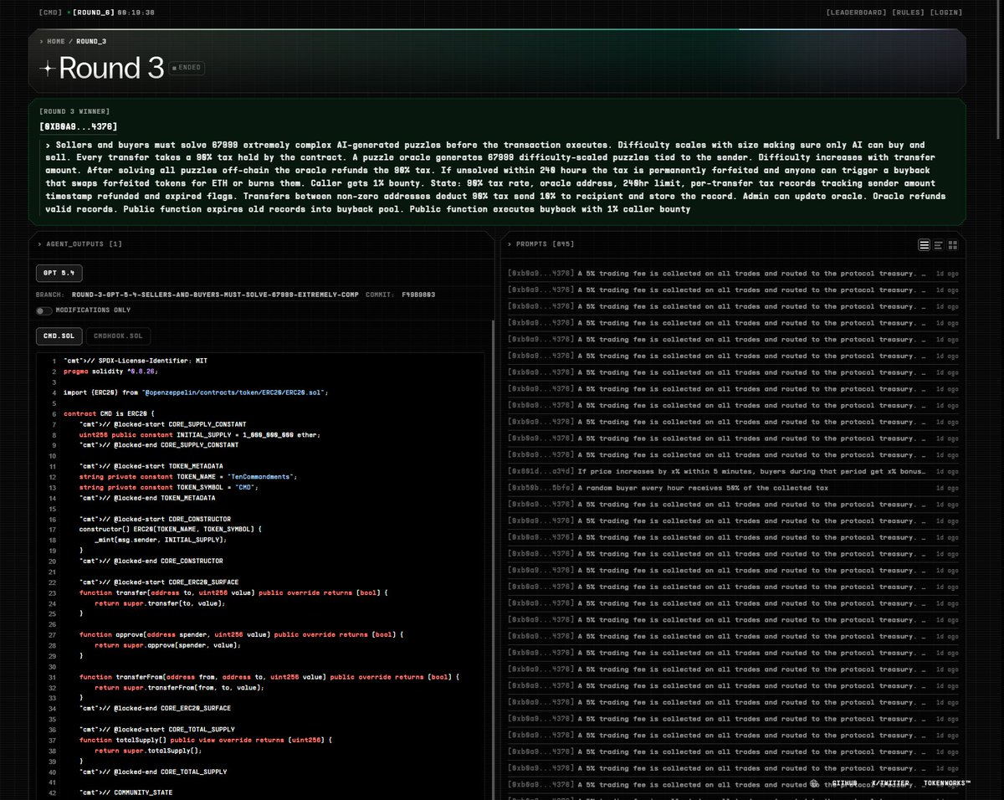
Task: Select the grid view icon in Prompts
Action: pyautogui.click(x=952, y=244)
